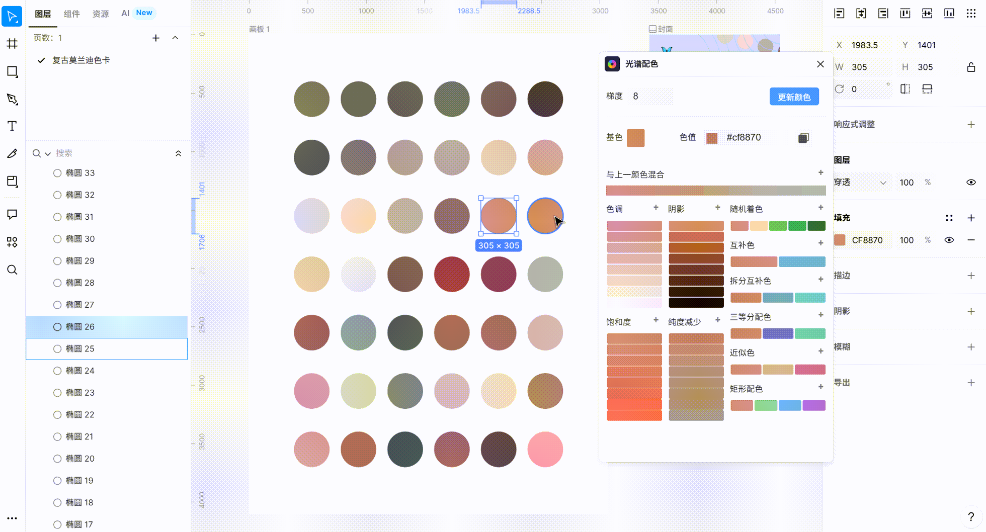Switch to the 资源 tab
This screenshot has width=986, height=532.
(x=100, y=14)
